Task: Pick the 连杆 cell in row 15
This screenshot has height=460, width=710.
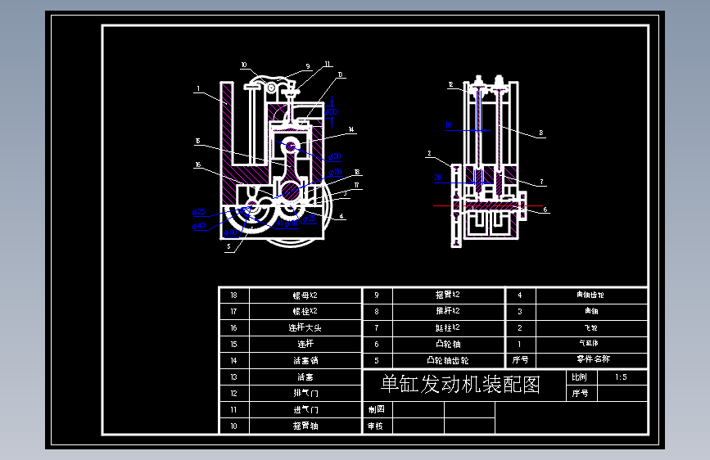Action: click(305, 344)
